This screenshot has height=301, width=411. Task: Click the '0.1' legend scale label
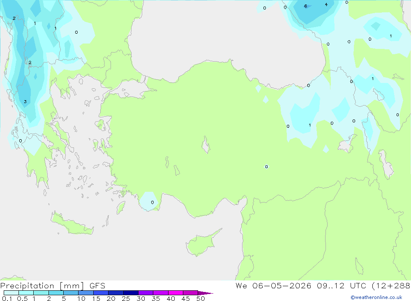(7, 299)
